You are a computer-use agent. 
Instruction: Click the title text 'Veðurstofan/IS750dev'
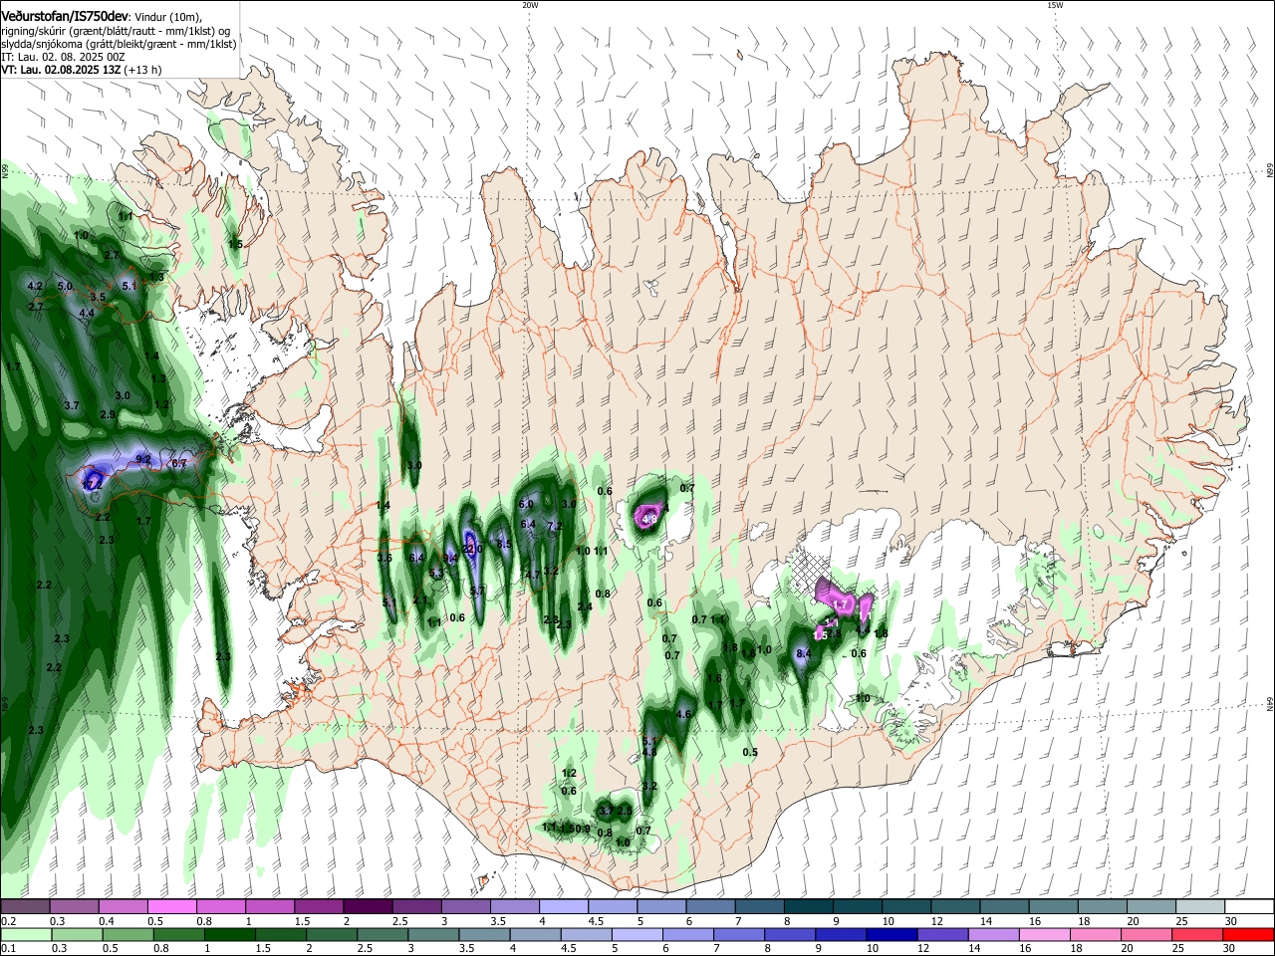click(x=66, y=17)
